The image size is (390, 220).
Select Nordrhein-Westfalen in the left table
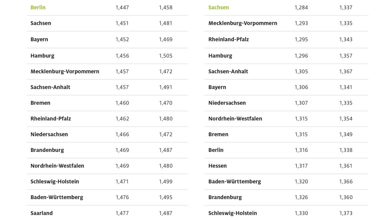point(57,166)
